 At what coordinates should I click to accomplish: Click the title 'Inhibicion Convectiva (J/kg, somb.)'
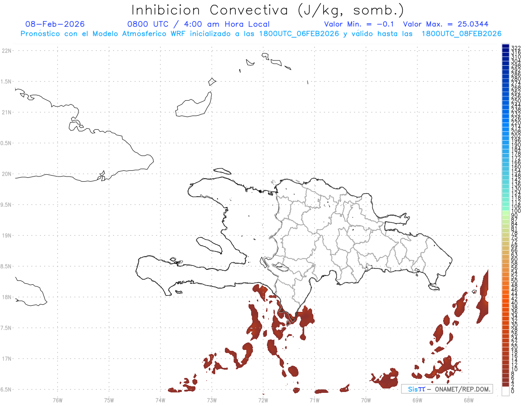(x=268, y=10)
